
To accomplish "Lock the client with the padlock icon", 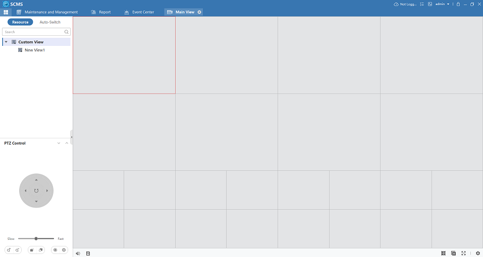I will (458, 4).
